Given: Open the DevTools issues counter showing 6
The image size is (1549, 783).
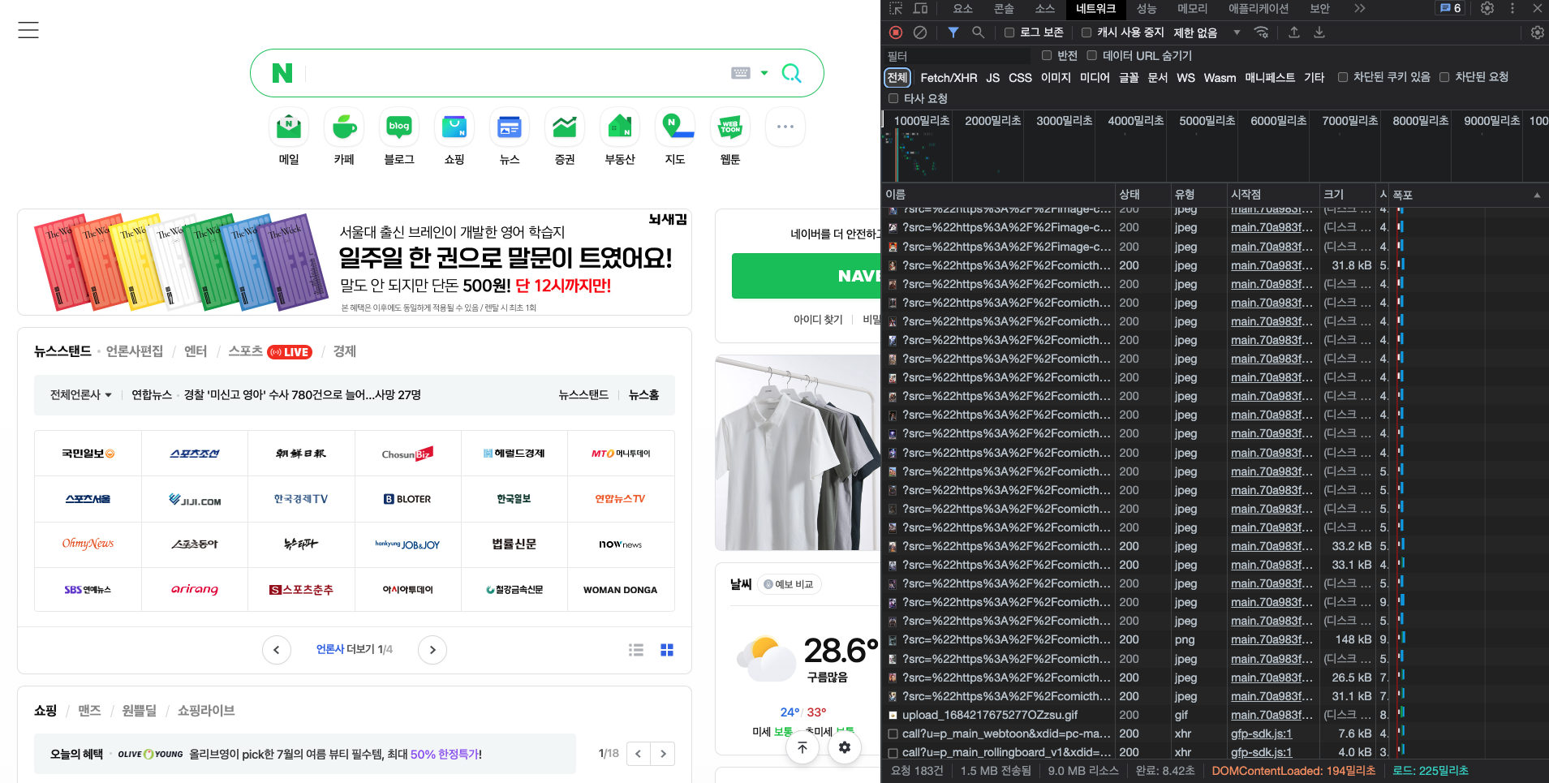Looking at the screenshot, I should point(1451,8).
